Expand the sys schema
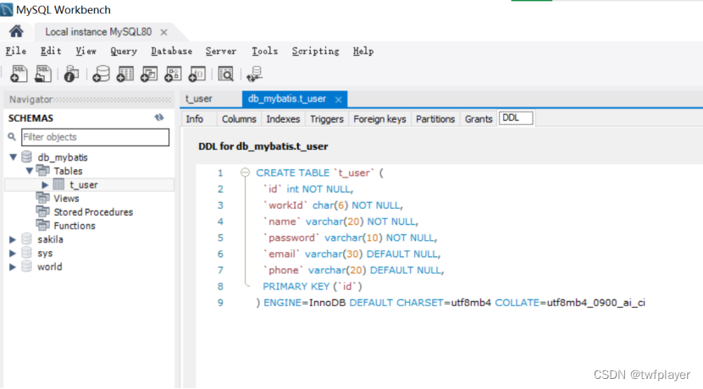The image size is (703, 389). coord(13,253)
